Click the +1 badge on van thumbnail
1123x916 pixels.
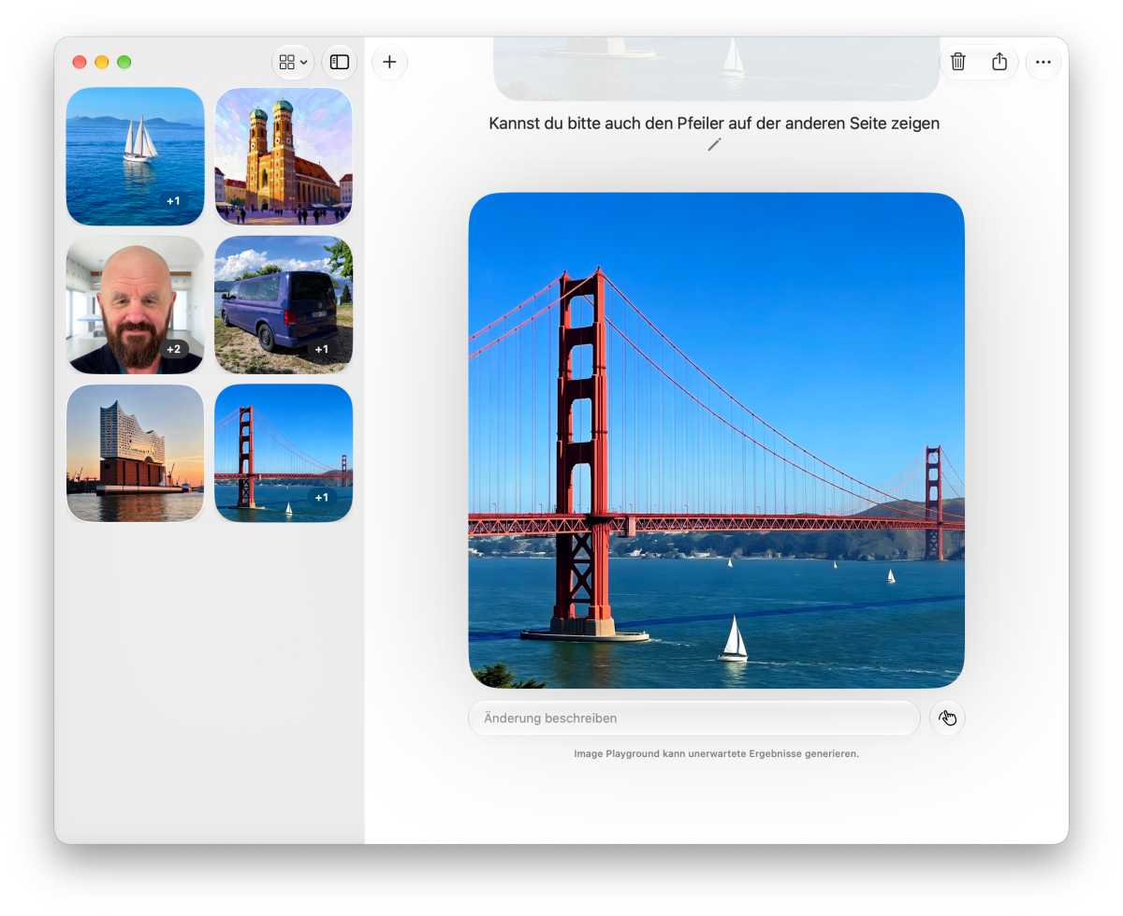[322, 349]
